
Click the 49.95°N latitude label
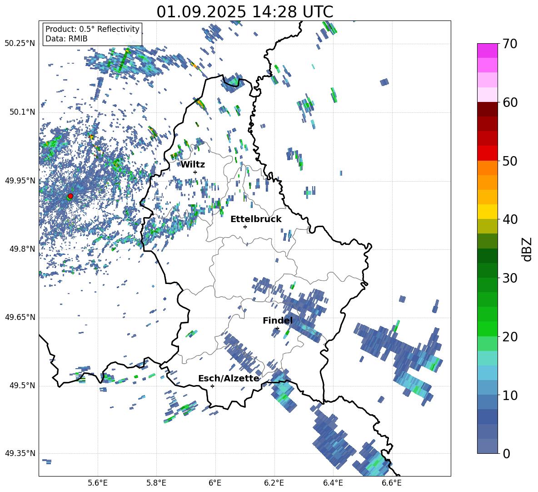point(20,180)
